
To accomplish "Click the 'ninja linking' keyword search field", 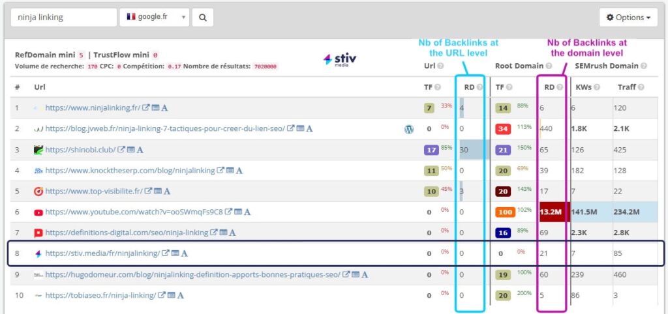I will [x=63, y=18].
